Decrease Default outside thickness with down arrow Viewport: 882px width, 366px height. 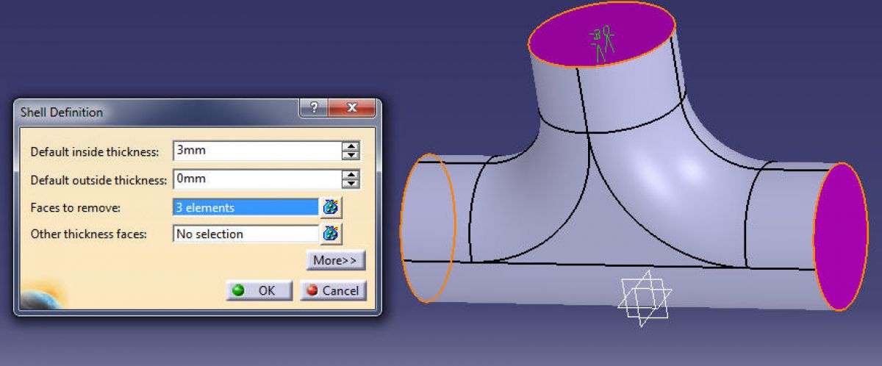[x=351, y=183]
